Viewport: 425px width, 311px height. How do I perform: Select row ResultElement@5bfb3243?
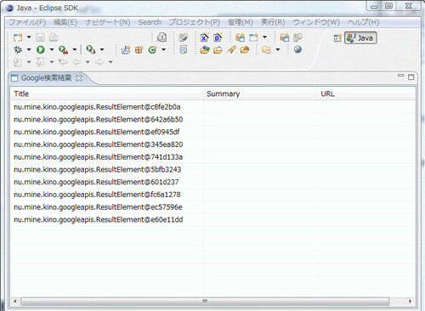click(x=213, y=169)
